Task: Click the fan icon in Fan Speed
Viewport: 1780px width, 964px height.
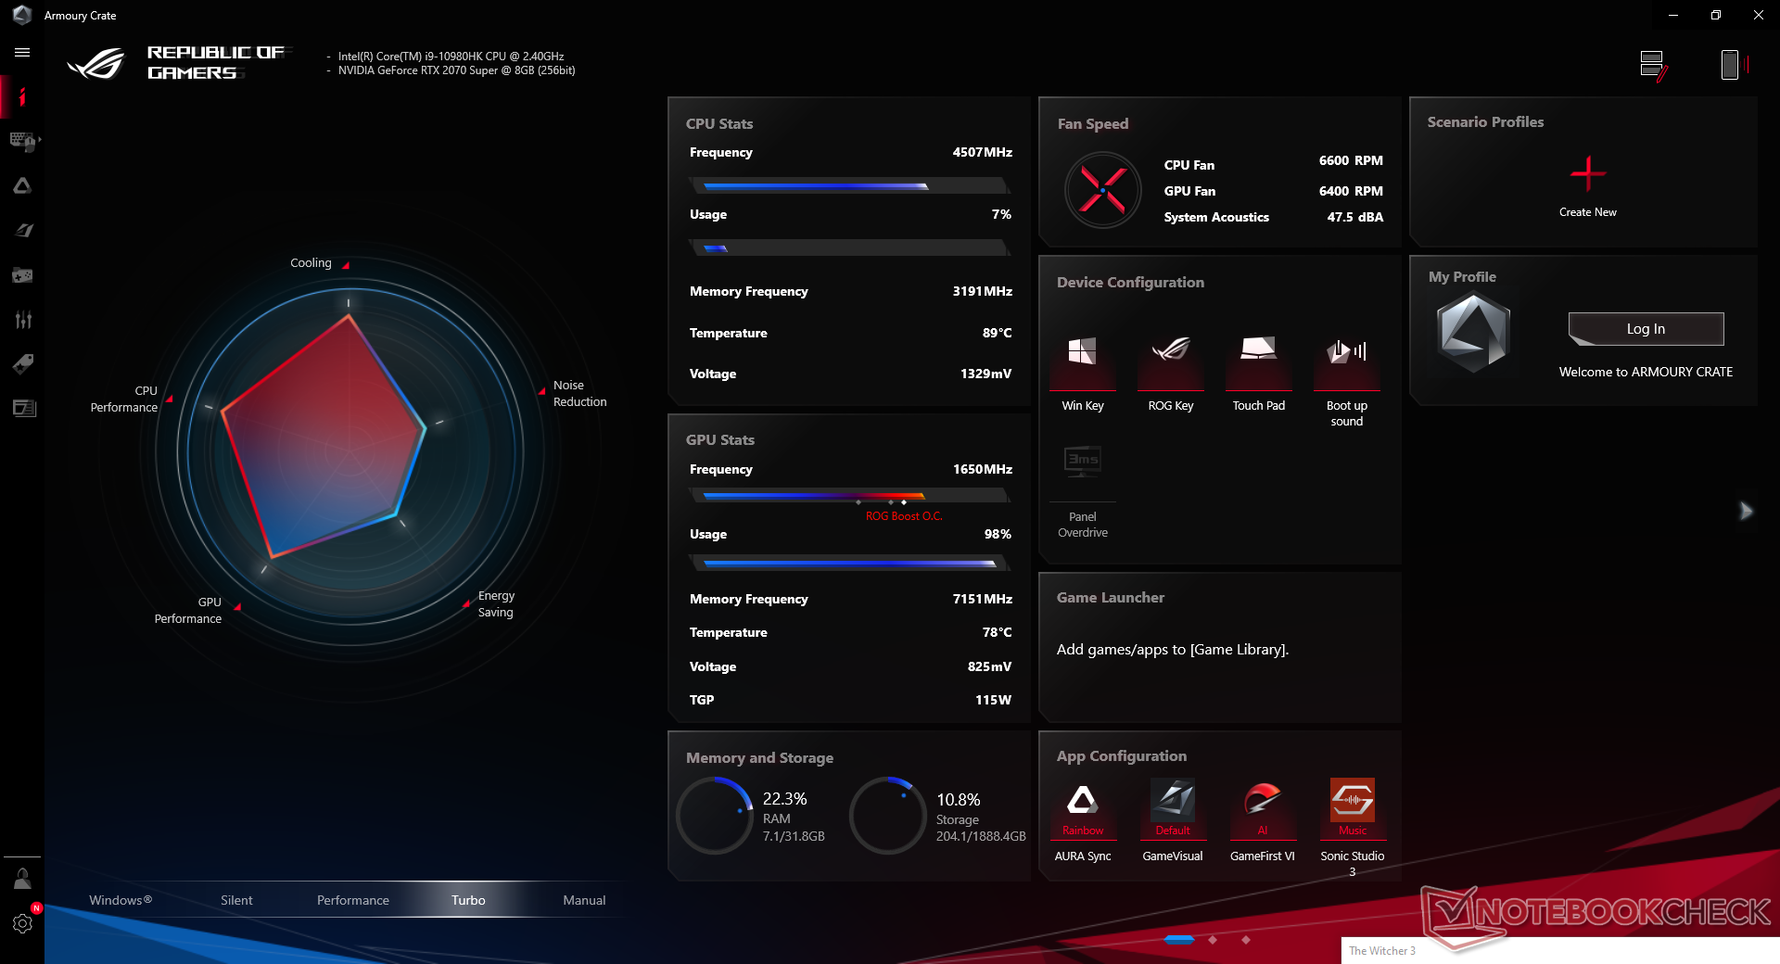Action: pos(1102,190)
